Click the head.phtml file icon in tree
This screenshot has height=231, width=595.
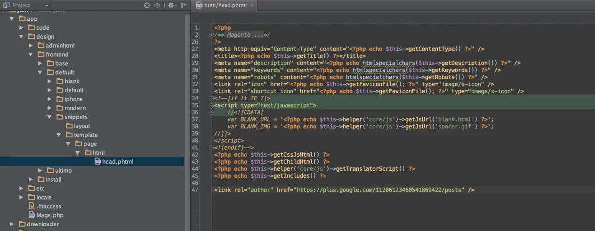point(98,161)
